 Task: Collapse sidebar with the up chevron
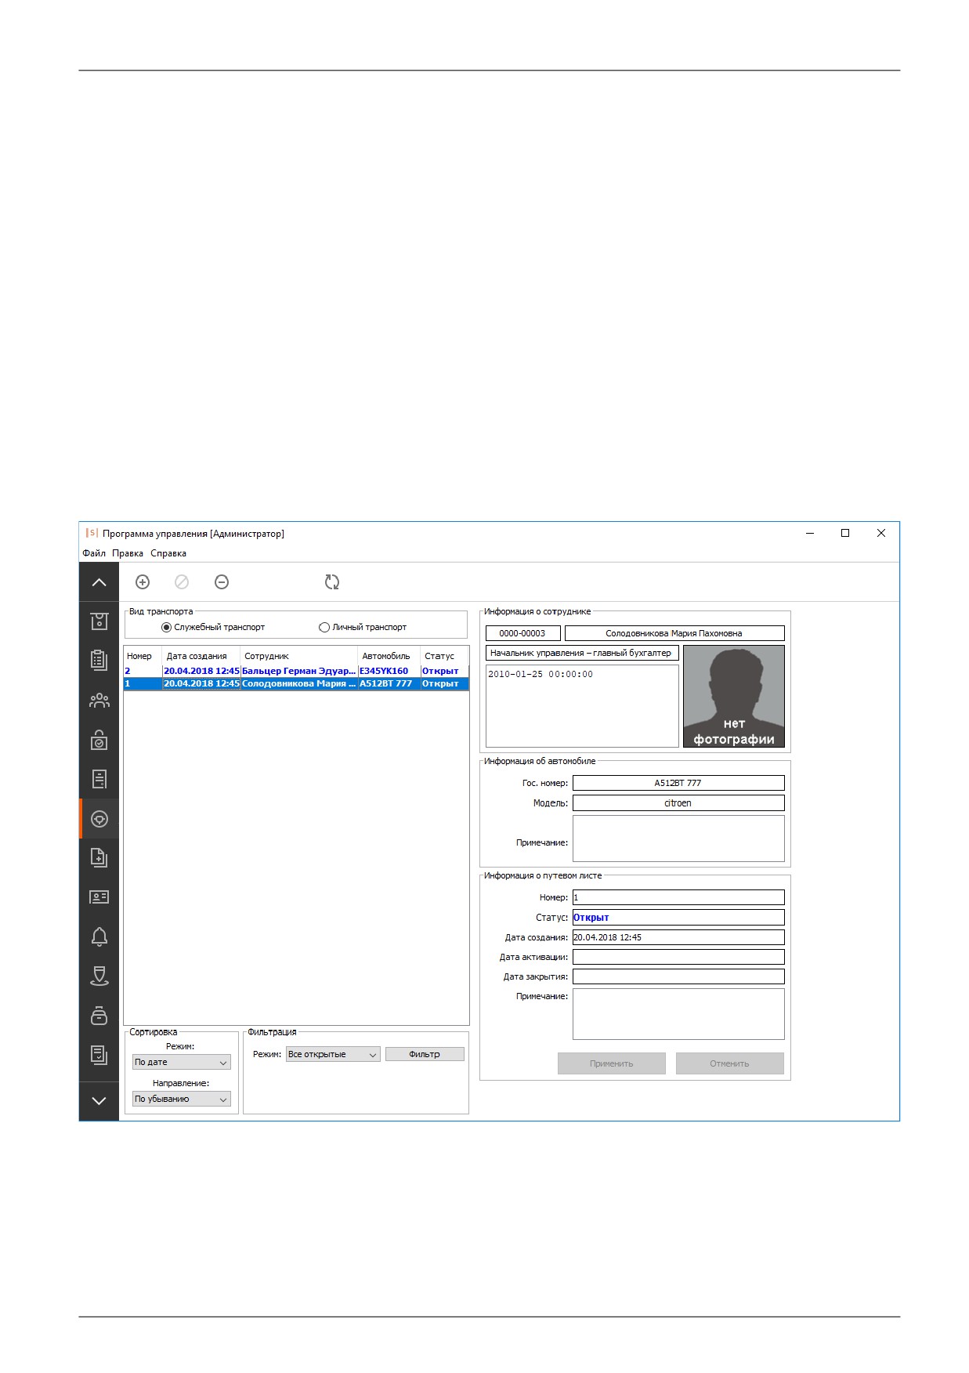(x=99, y=582)
